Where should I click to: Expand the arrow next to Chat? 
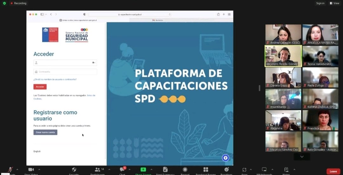click(x=129, y=170)
